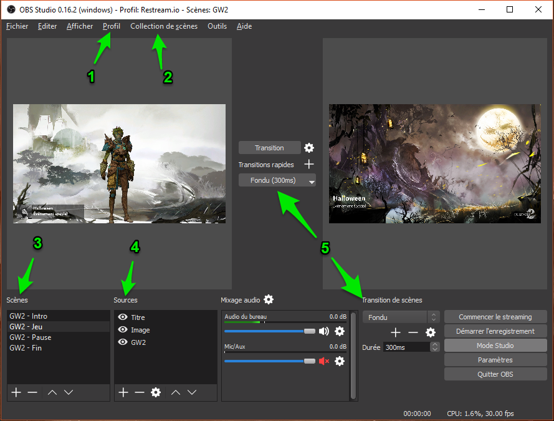Open Mixage audio settings gear
Screen dimensions: 554x421
269,300
